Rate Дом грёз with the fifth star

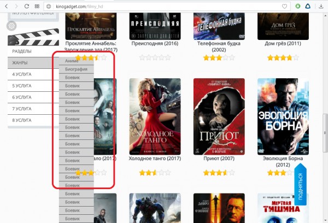[x=296, y=57]
